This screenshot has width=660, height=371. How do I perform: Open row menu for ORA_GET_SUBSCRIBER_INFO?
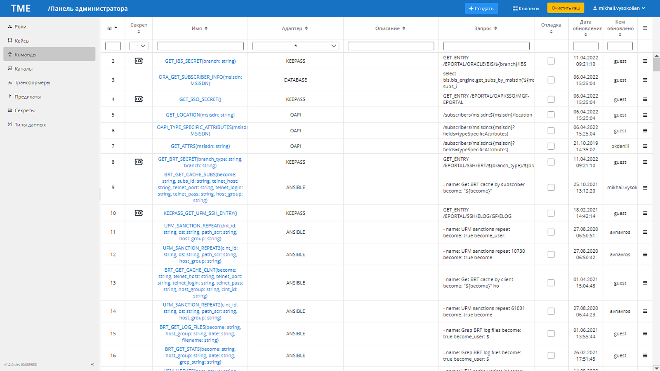pyautogui.click(x=645, y=80)
